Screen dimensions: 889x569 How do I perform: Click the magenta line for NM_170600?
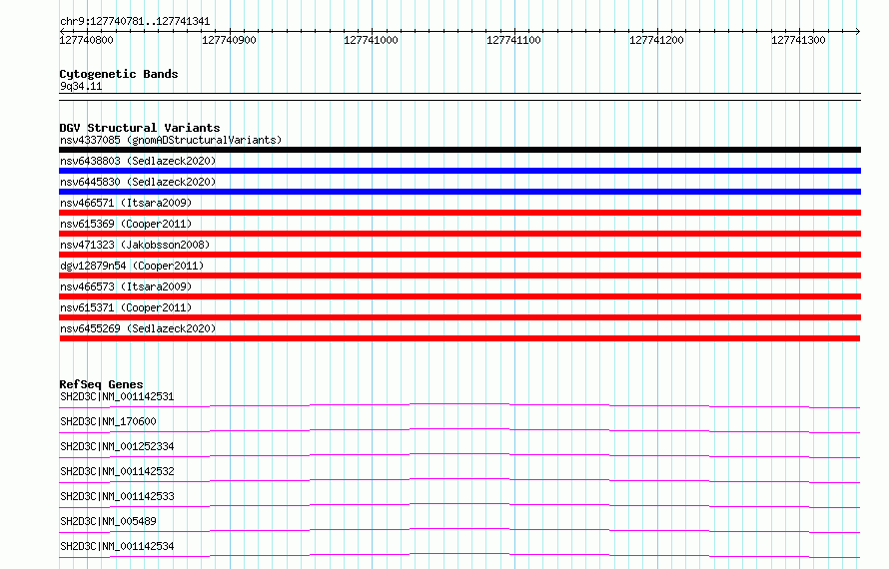tap(459, 430)
